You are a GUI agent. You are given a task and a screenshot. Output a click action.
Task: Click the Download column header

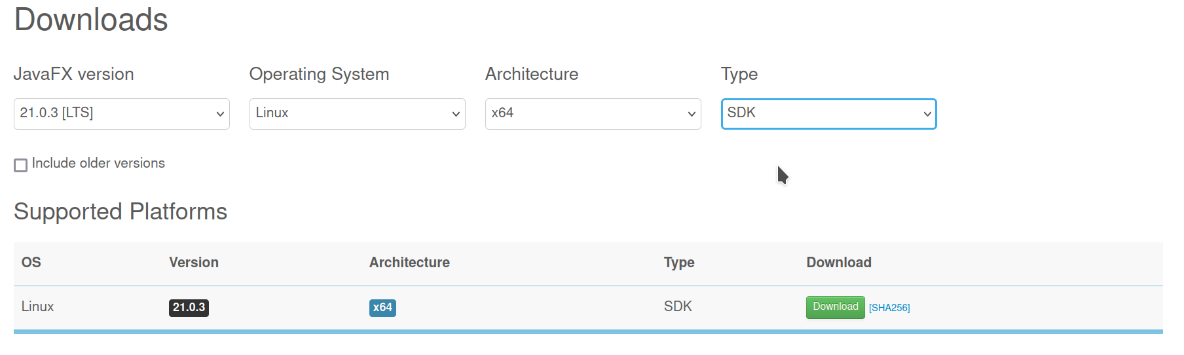pyautogui.click(x=839, y=263)
